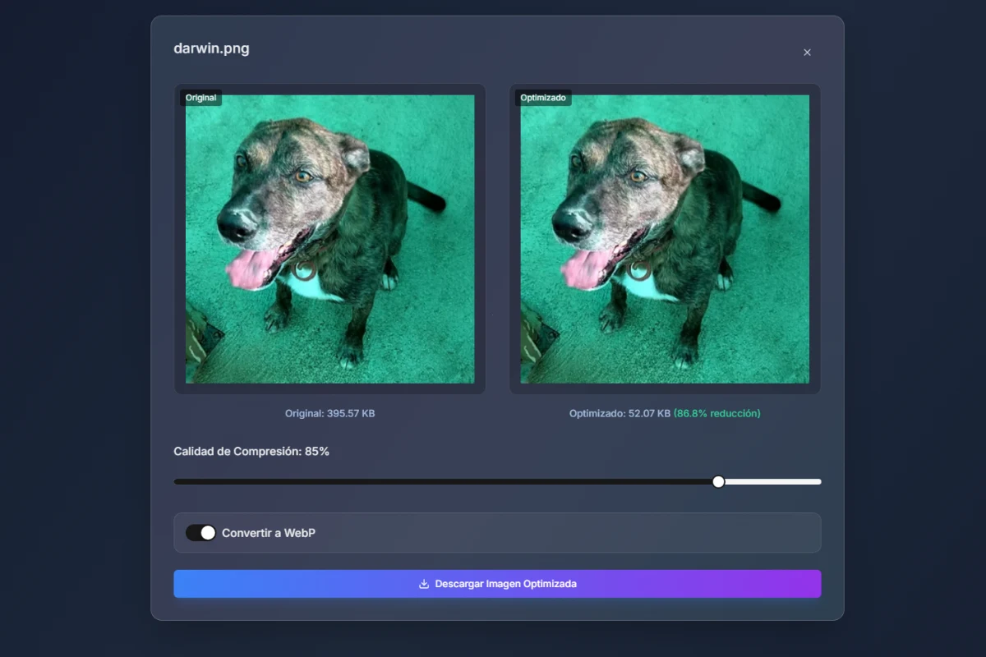Click the white unfilled end of the quality slider

coord(772,482)
